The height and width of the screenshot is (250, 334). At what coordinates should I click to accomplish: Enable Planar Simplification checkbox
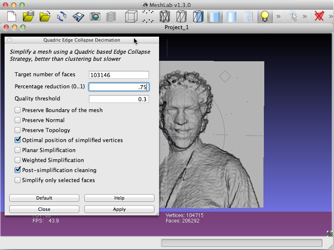click(x=18, y=150)
